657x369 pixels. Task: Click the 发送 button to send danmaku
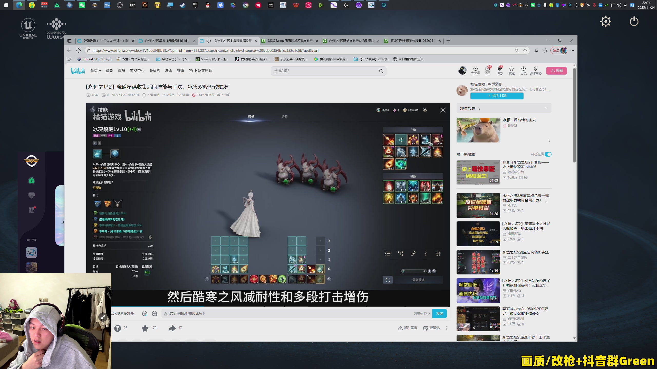point(439,313)
